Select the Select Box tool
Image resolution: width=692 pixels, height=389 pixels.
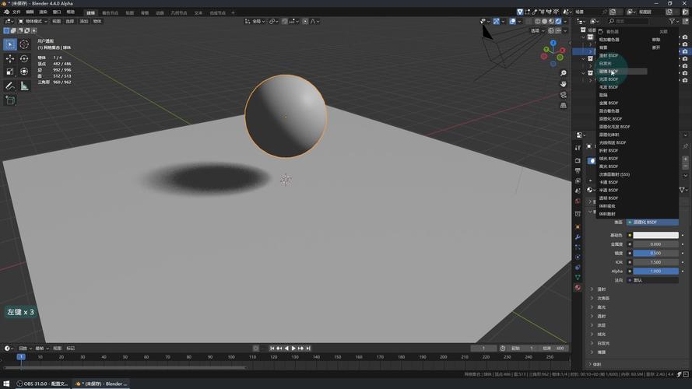(10, 44)
